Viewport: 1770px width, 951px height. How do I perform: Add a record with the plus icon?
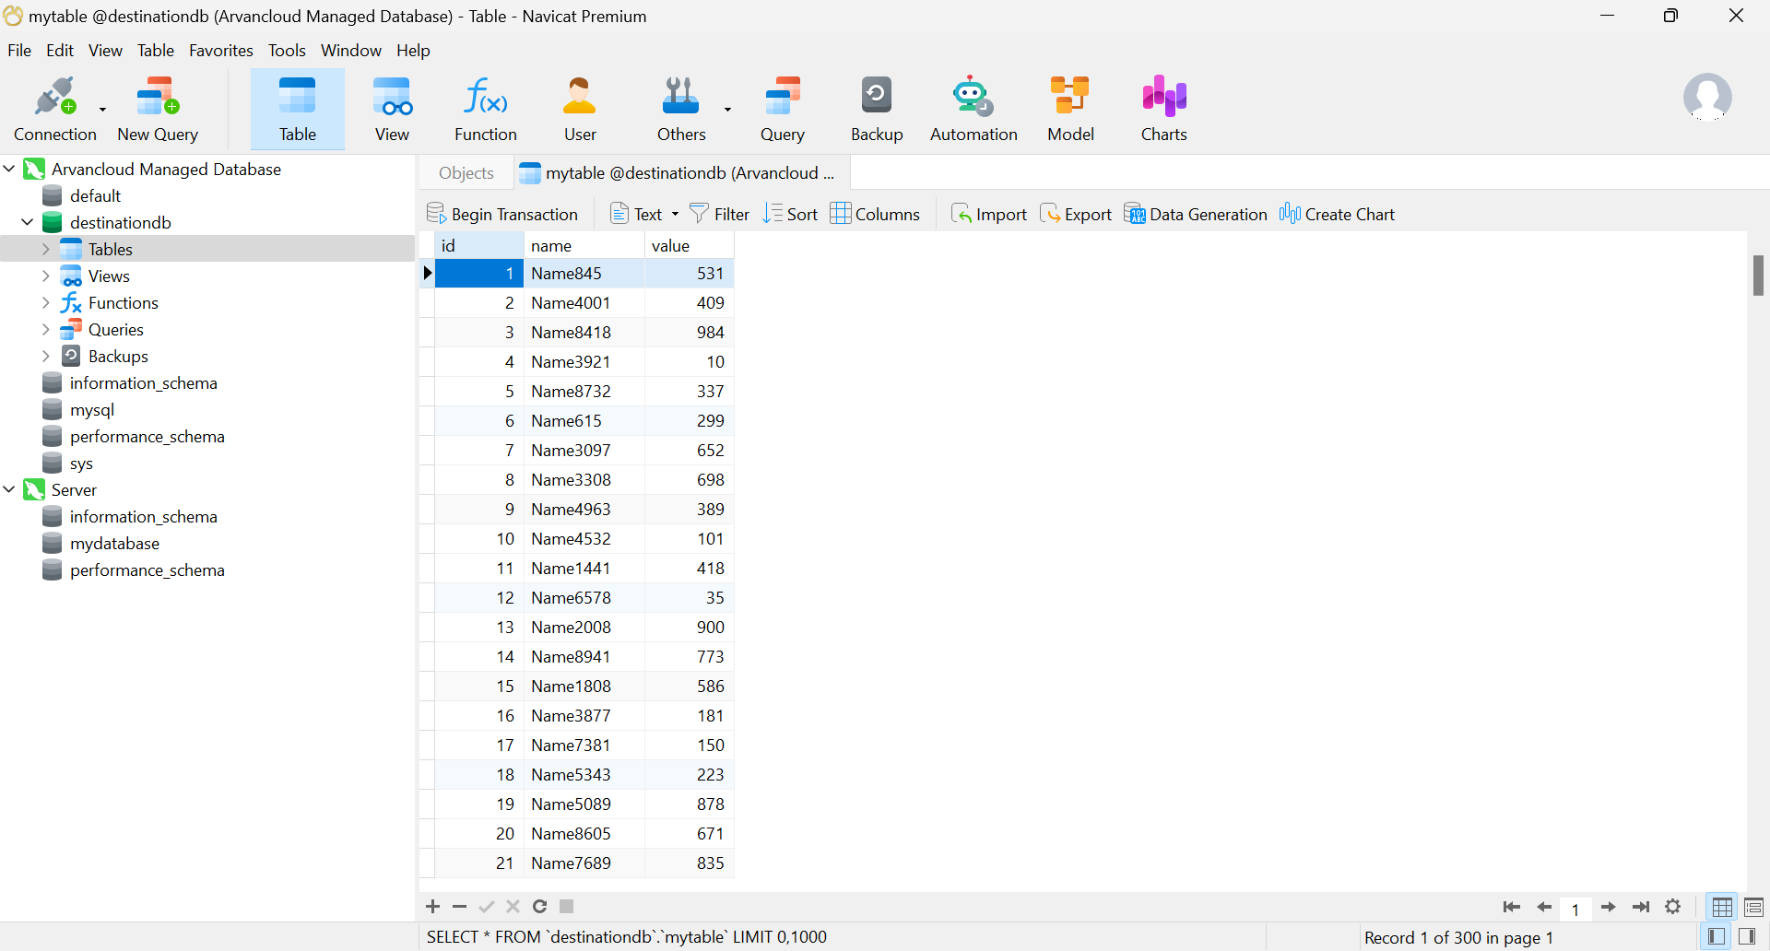432,907
